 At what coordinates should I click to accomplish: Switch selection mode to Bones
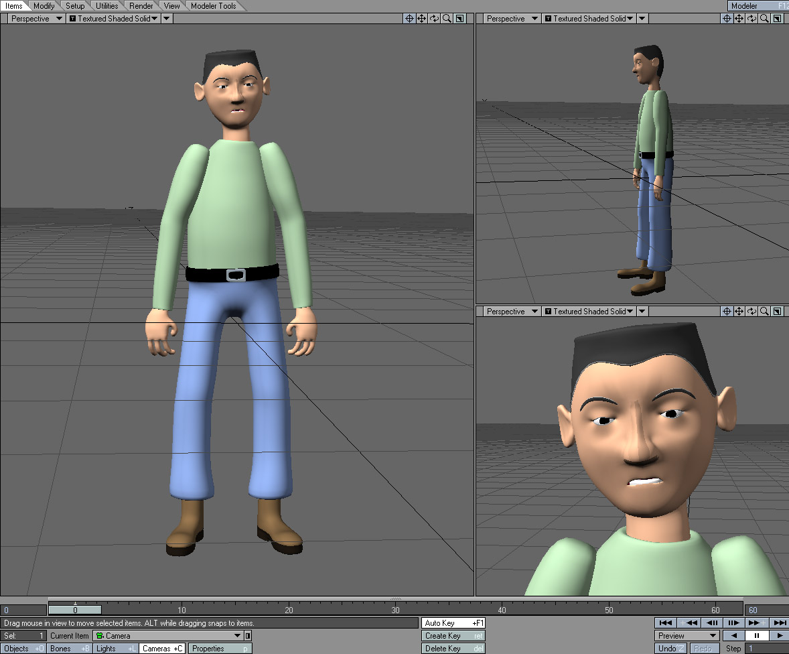tap(70, 649)
